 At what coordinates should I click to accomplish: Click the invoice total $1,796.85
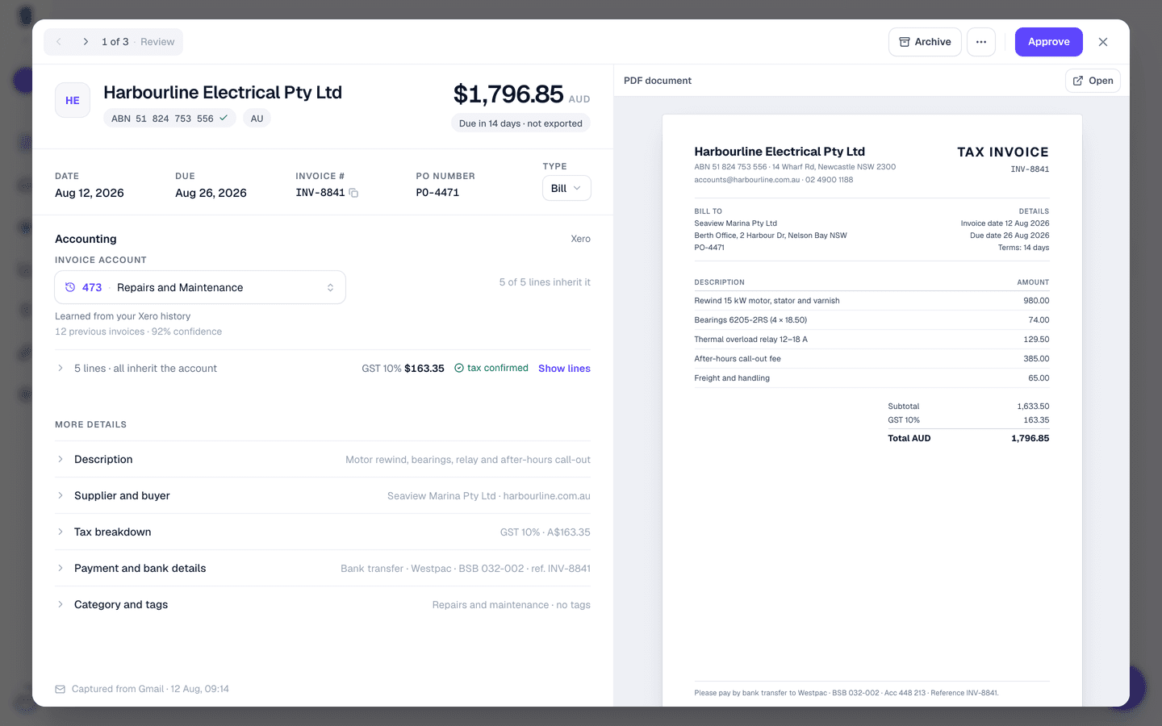(x=508, y=94)
